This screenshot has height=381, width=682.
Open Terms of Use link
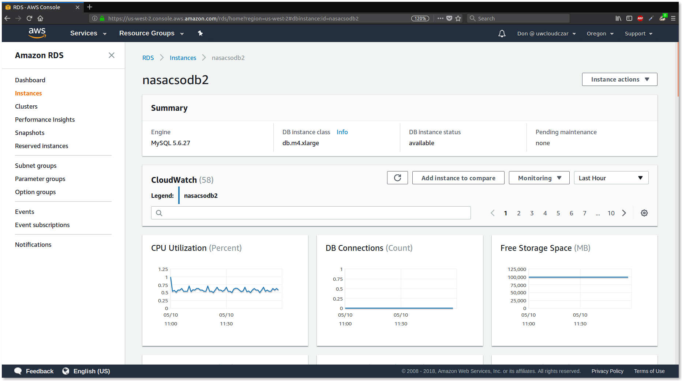[649, 371]
